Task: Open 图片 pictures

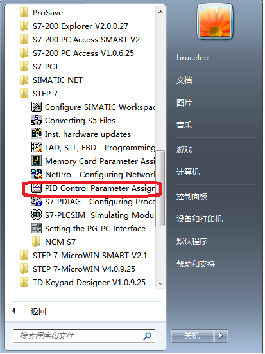Action: click(x=184, y=103)
